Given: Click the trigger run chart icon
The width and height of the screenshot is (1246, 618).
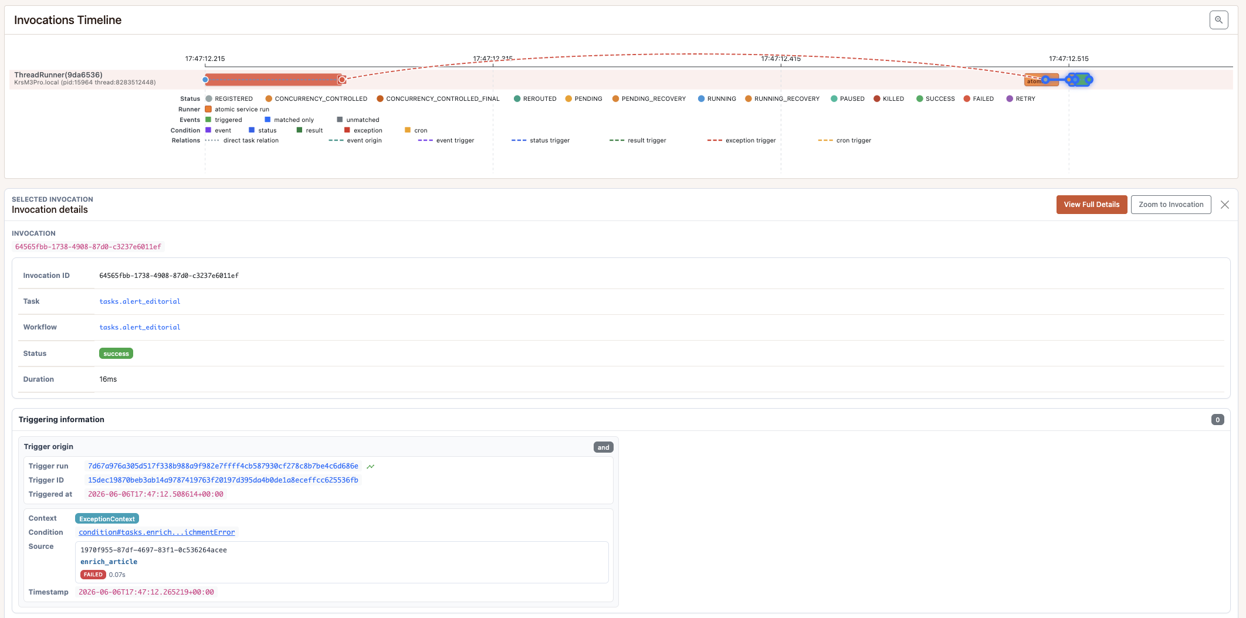Looking at the screenshot, I should (x=371, y=467).
